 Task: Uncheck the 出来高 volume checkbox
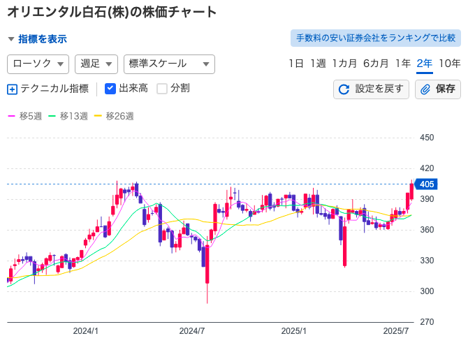110,89
